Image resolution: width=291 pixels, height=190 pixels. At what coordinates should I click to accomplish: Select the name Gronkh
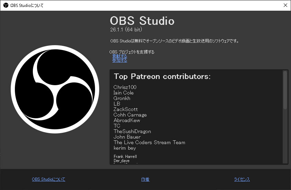click(122, 98)
